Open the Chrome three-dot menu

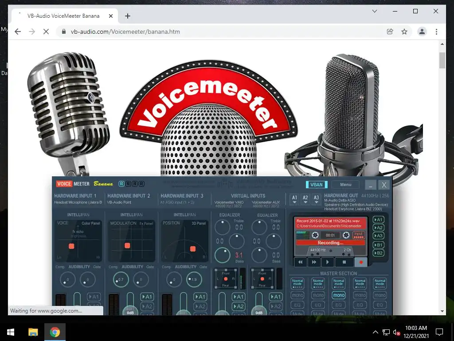click(x=436, y=32)
